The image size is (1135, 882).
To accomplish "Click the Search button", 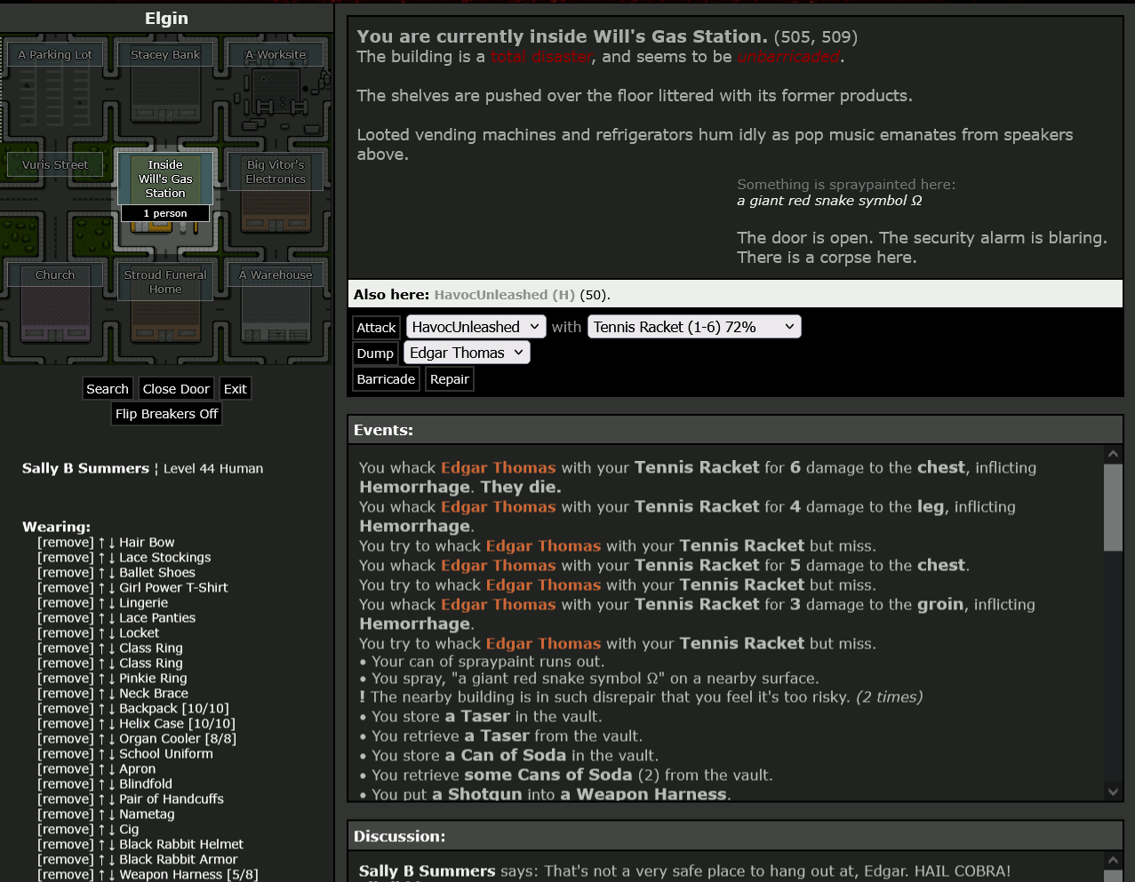I will (108, 389).
